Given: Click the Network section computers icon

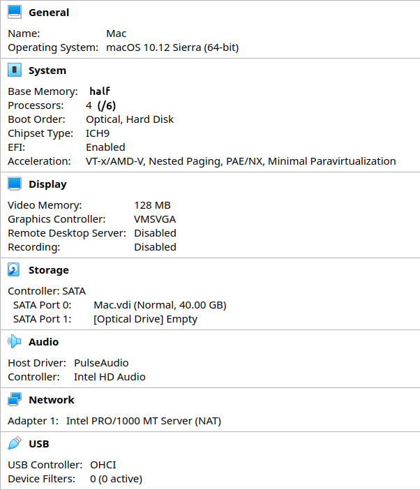Looking at the screenshot, I should pos(15,399).
